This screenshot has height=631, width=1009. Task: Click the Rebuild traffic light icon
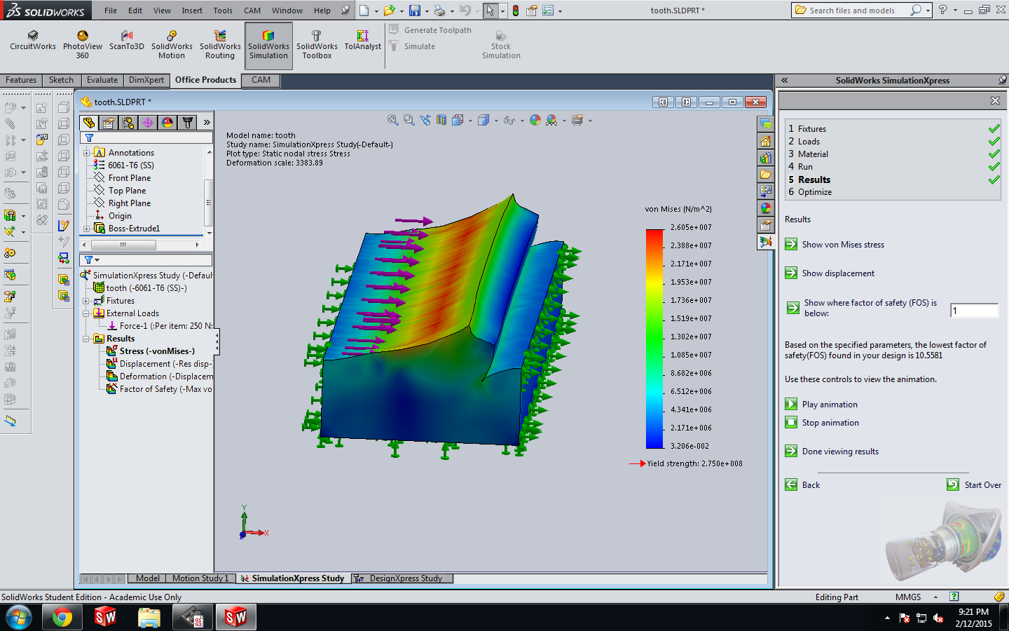(x=516, y=11)
